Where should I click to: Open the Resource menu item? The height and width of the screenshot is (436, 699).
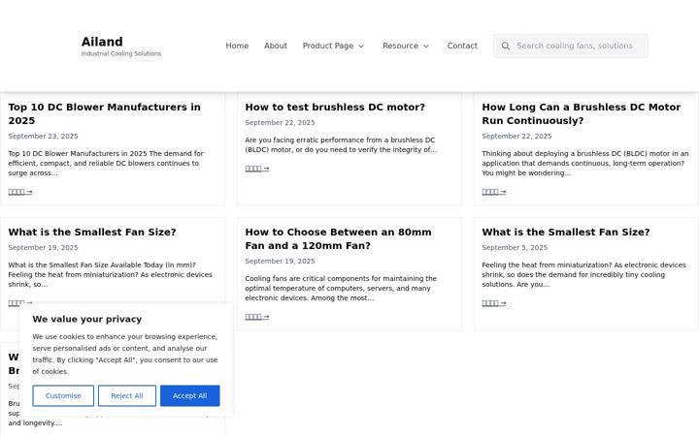[400, 46]
